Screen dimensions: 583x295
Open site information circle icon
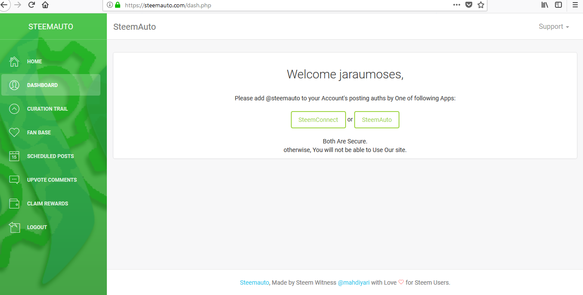click(x=109, y=5)
